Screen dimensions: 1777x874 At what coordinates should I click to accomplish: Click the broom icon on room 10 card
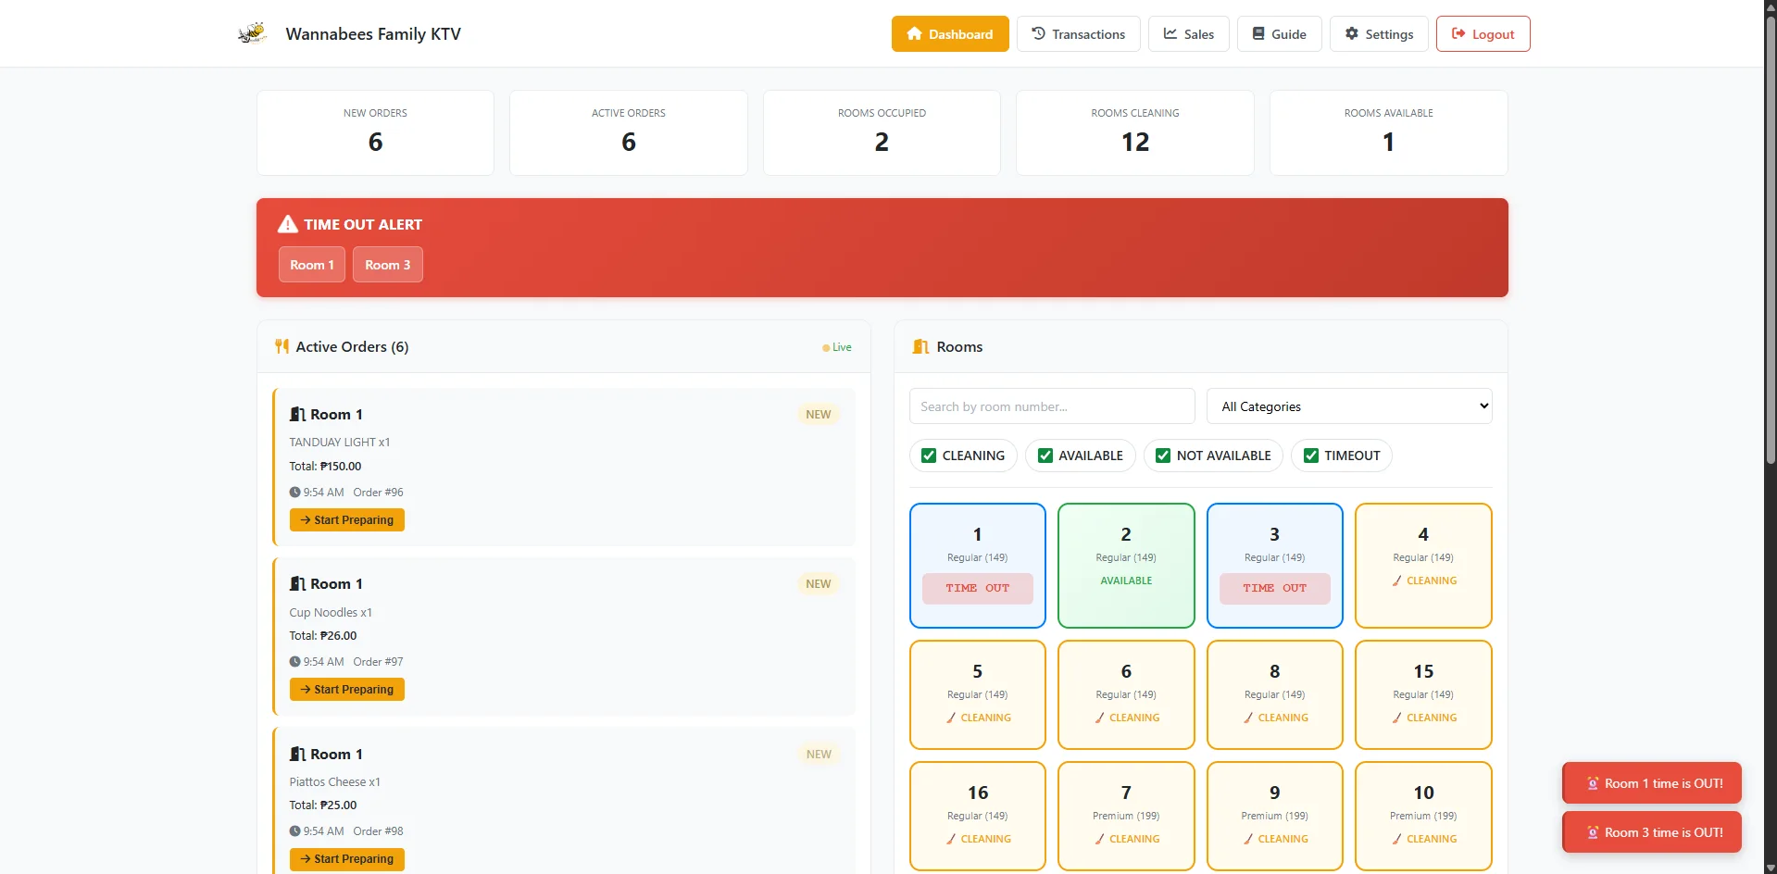(x=1396, y=839)
